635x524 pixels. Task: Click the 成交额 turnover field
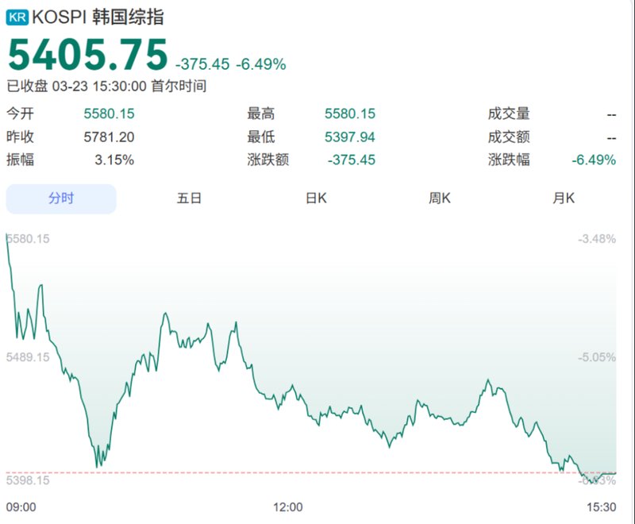click(508, 137)
